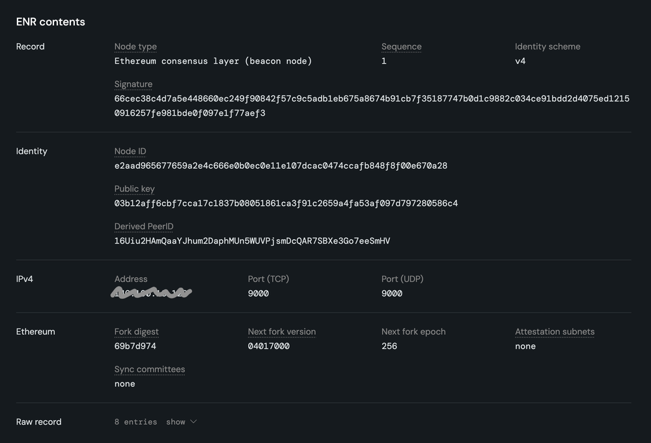Select the public key value 03b12aff…
This screenshot has width=651, height=443.
(286, 203)
